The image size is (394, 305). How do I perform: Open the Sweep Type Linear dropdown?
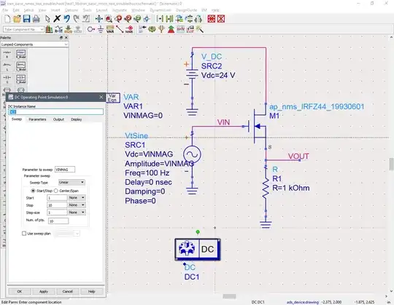point(72,182)
